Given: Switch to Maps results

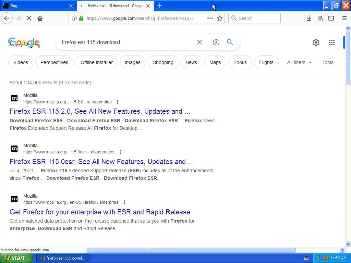Looking at the screenshot, I should [x=215, y=62].
